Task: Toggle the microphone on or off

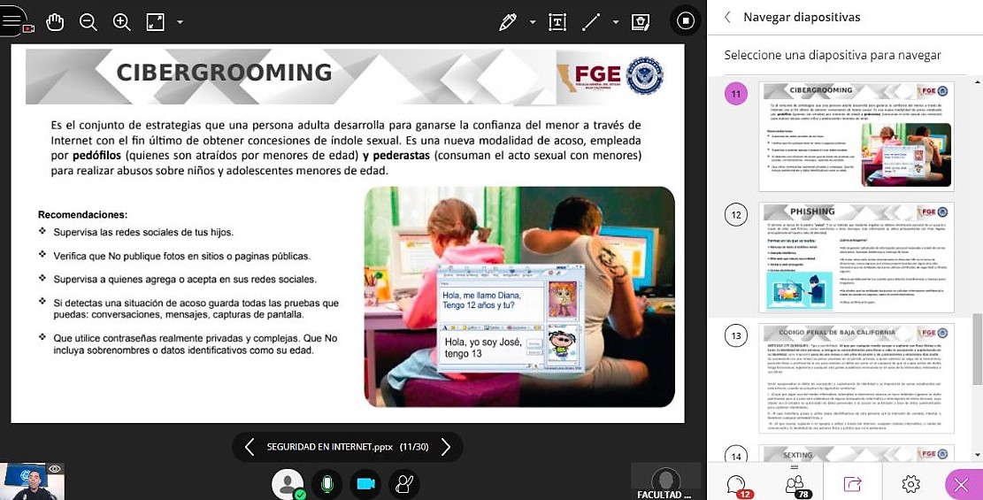Action: [326, 483]
